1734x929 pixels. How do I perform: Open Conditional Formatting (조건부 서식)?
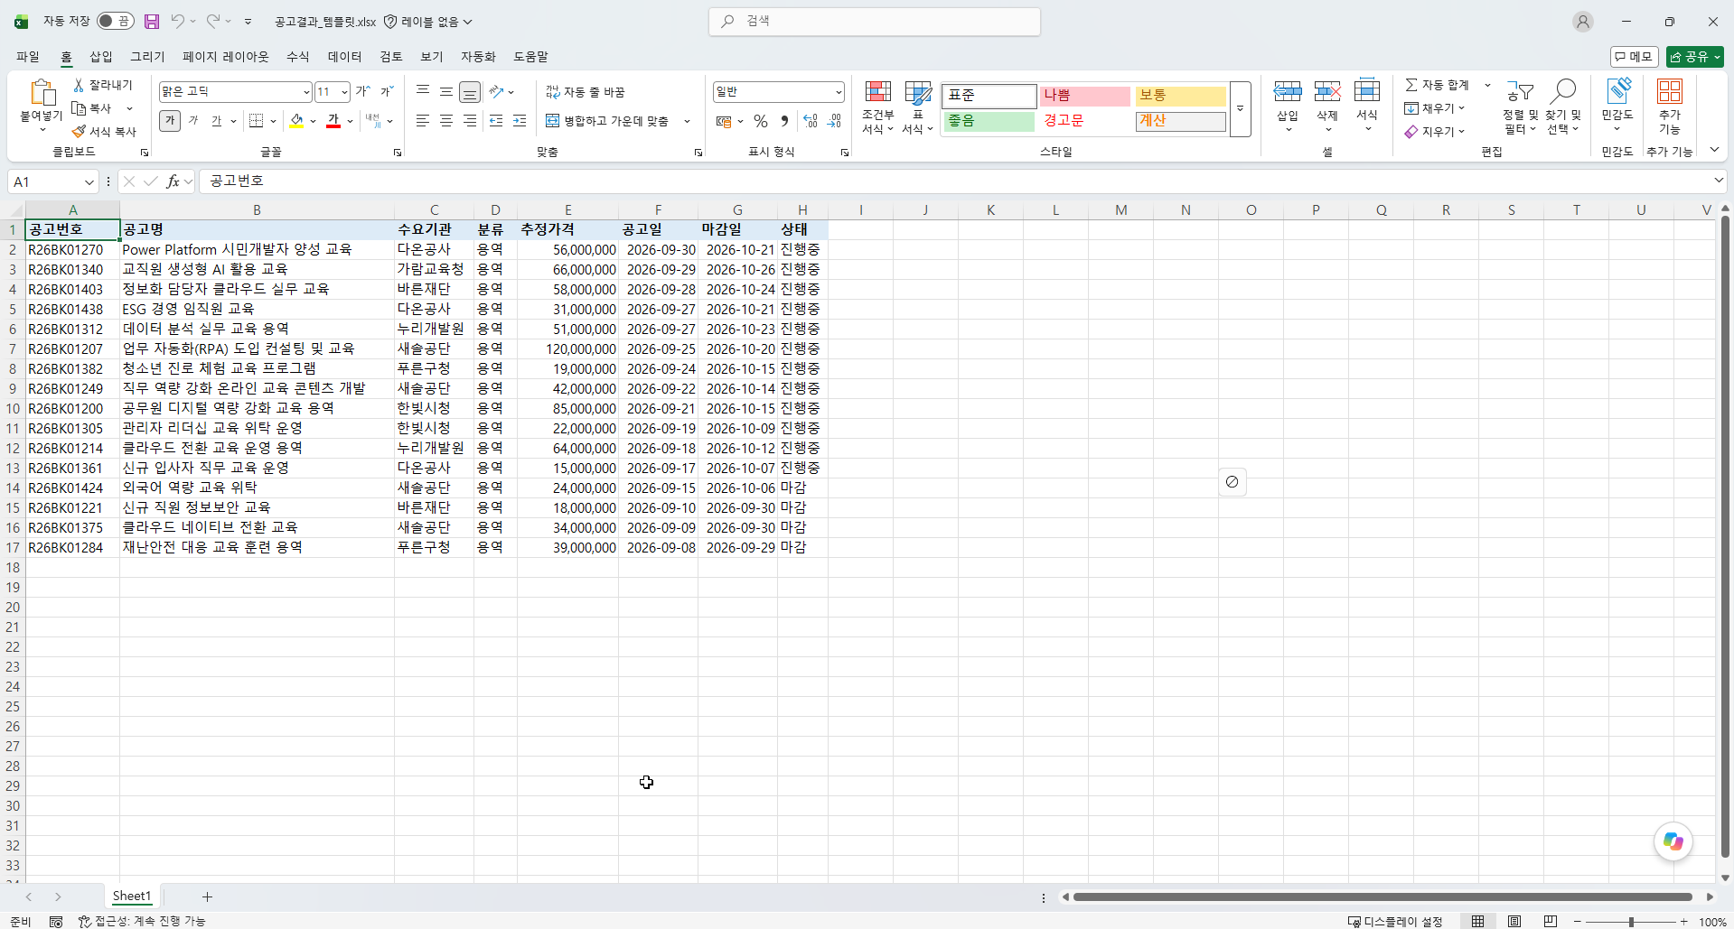coord(877,107)
